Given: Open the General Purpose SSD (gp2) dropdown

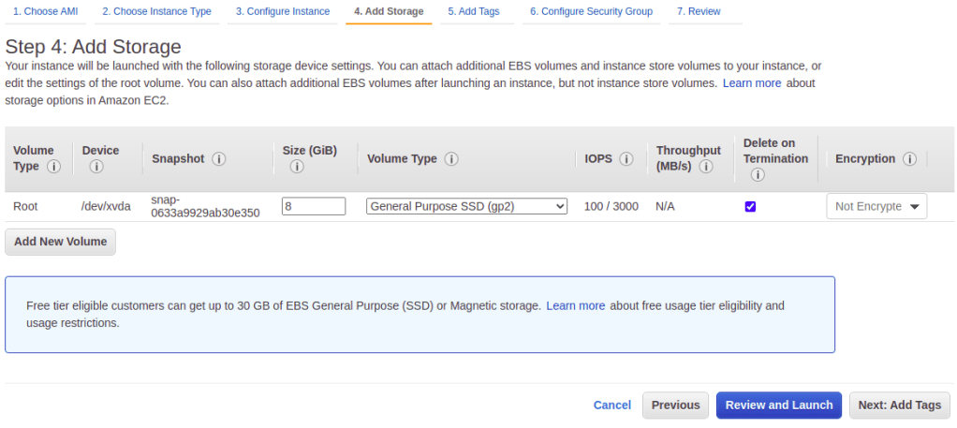Looking at the screenshot, I should [466, 206].
